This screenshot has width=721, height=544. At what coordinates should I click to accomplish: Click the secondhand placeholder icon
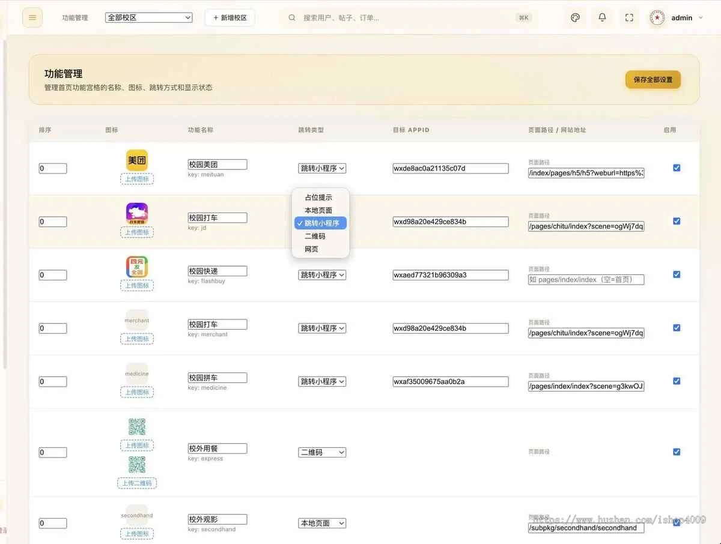[x=137, y=515]
